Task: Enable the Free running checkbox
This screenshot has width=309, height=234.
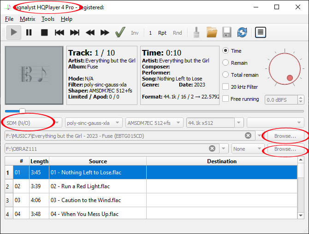Action: coord(226,99)
